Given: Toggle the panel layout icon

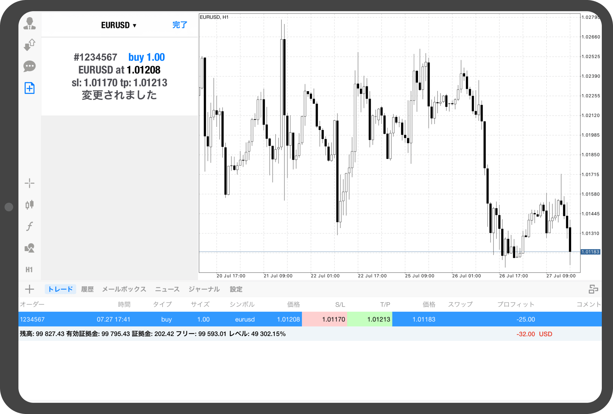Looking at the screenshot, I should 593,289.
